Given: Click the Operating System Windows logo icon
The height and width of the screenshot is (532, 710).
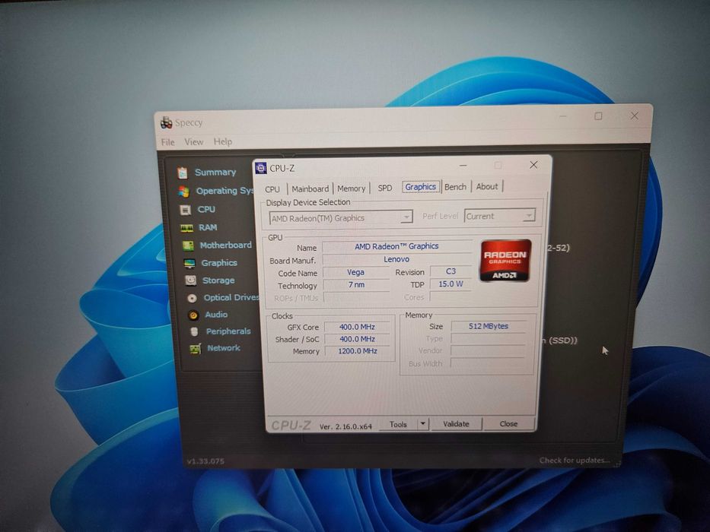Looking at the screenshot, I should pos(184,192).
